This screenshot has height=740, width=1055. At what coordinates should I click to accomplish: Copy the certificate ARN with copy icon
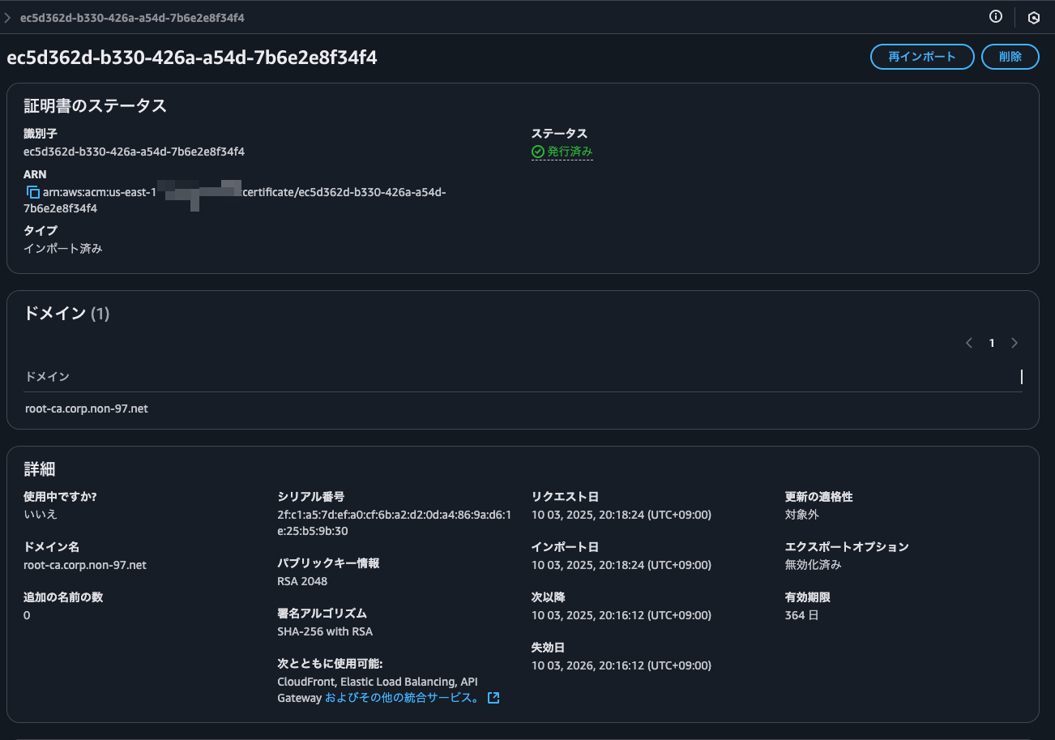point(32,192)
